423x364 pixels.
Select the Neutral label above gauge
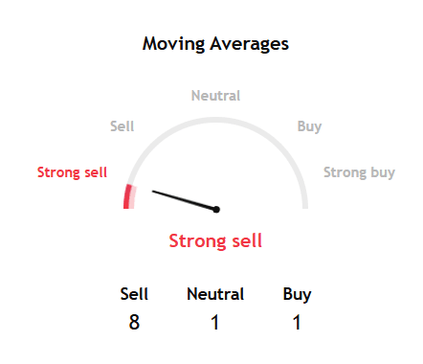pyautogui.click(x=215, y=96)
